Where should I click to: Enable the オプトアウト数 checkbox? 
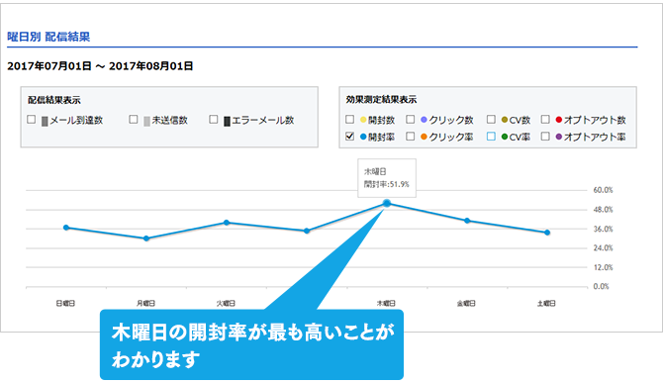click(x=545, y=120)
